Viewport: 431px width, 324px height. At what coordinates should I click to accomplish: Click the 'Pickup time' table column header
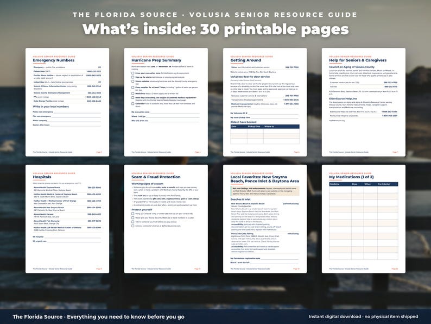254,127
